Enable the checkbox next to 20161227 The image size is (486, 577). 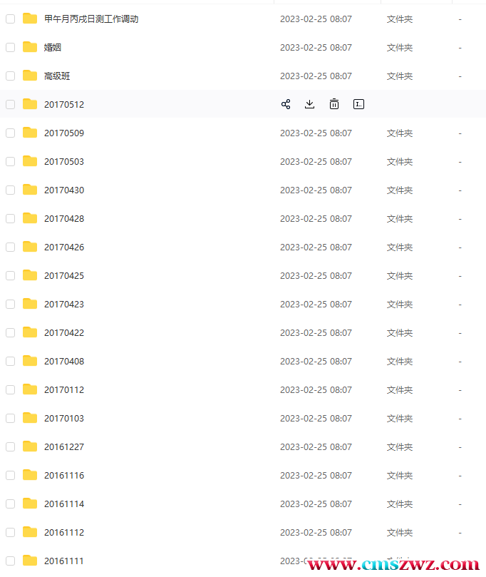(x=10, y=446)
